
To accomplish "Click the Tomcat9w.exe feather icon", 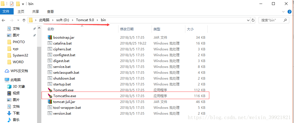I will click(50, 96).
